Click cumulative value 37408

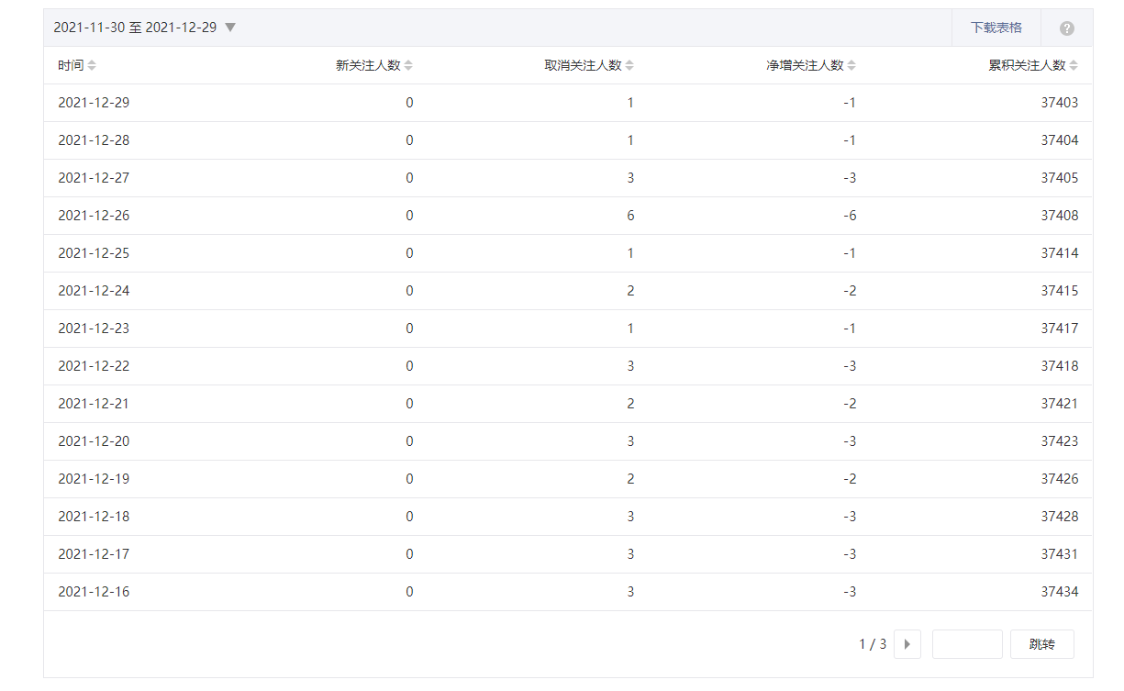pyautogui.click(x=1059, y=216)
